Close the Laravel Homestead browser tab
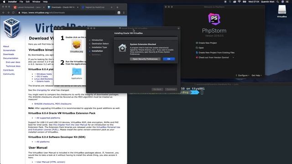 click(44, 7)
